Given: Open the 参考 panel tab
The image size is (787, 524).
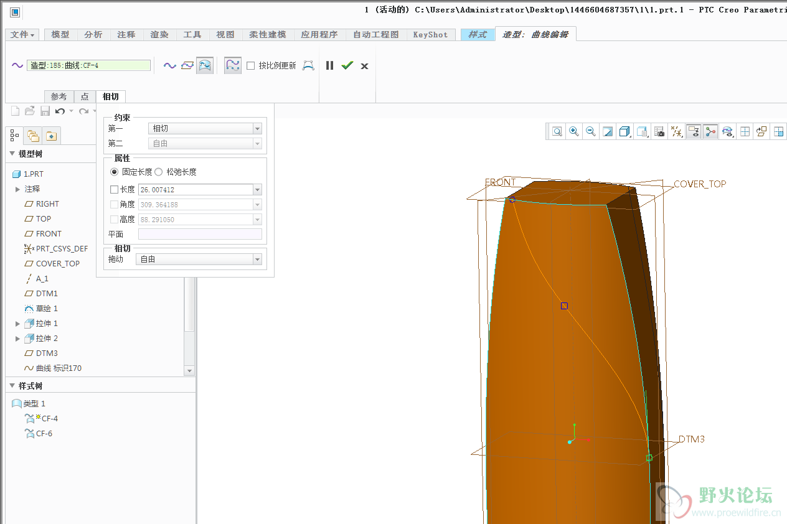Looking at the screenshot, I should 59,96.
